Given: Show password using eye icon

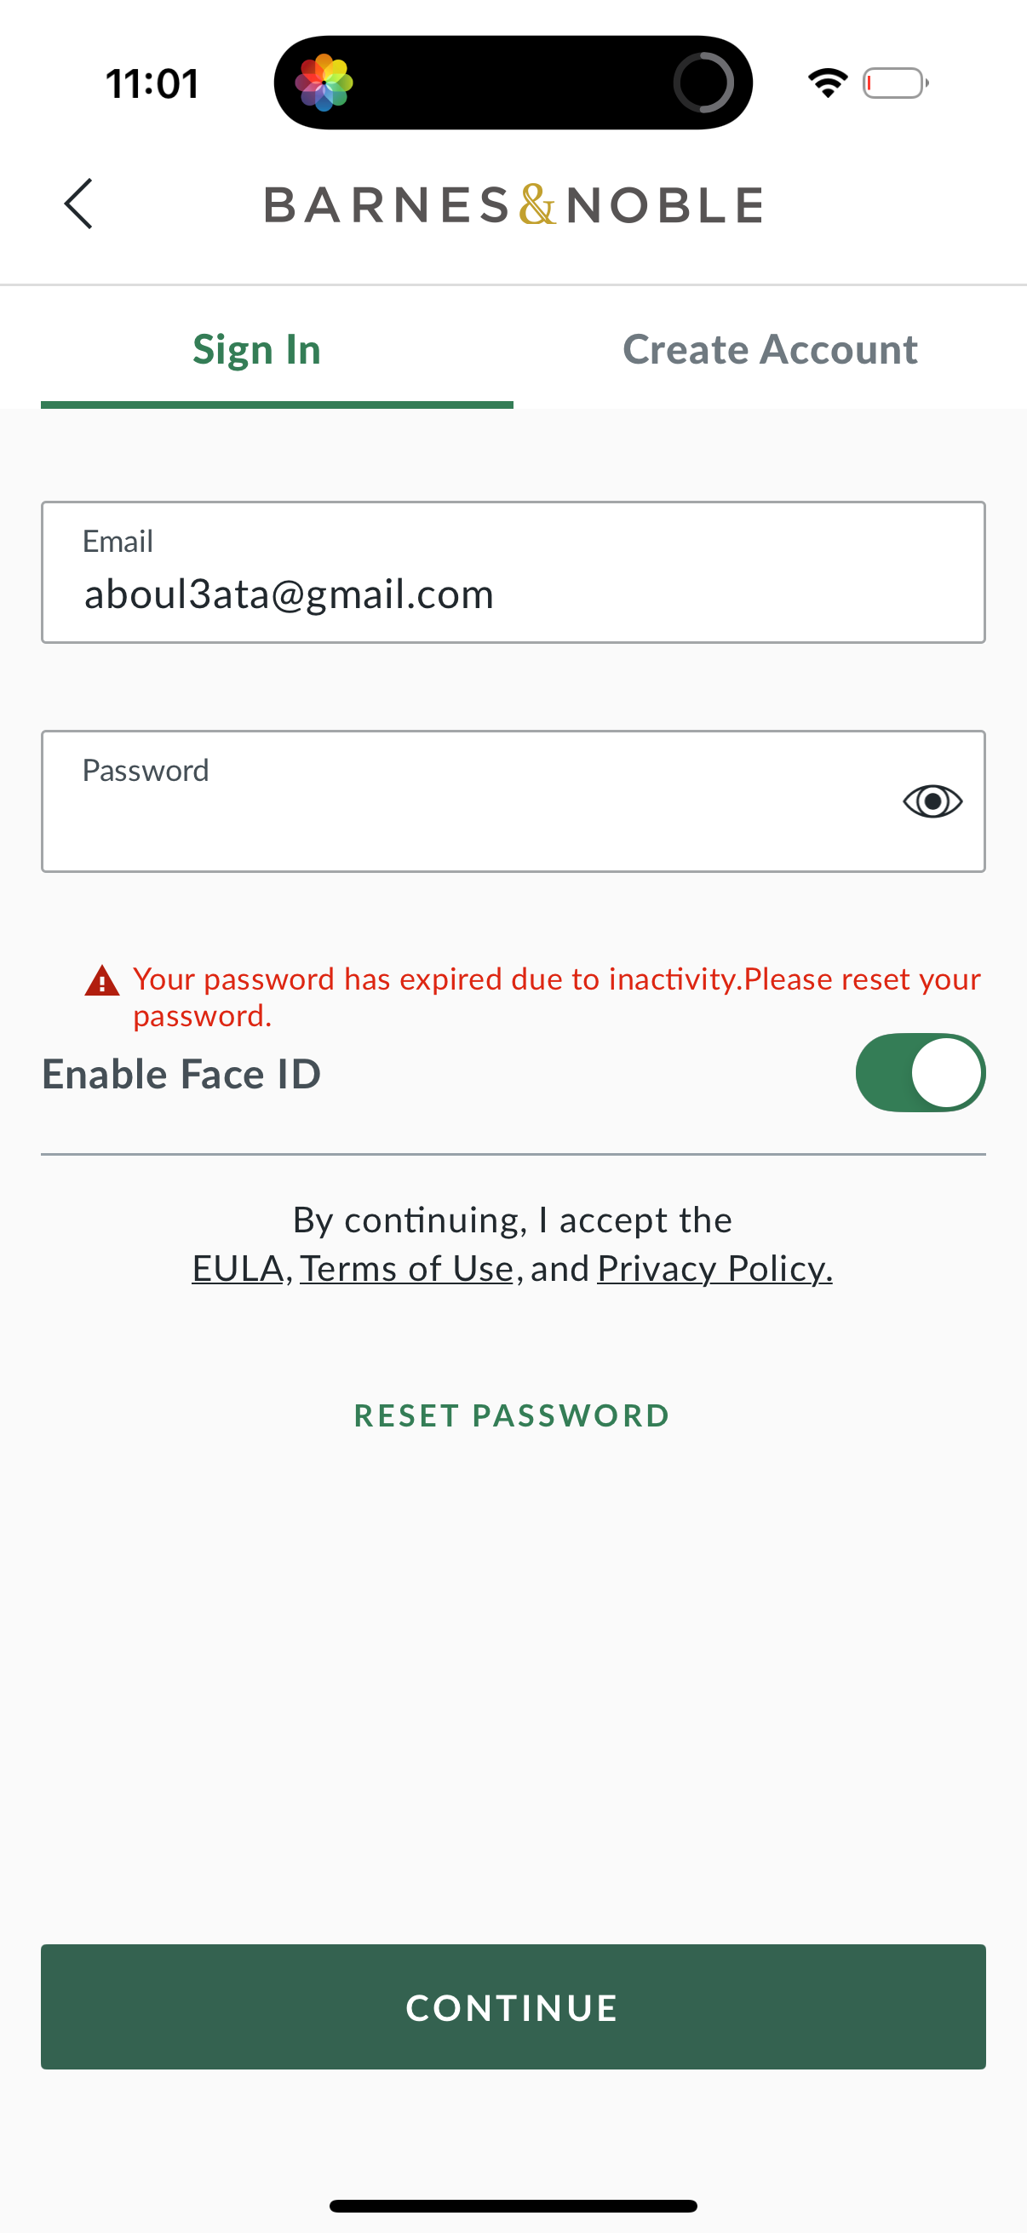Looking at the screenshot, I should coord(932,801).
